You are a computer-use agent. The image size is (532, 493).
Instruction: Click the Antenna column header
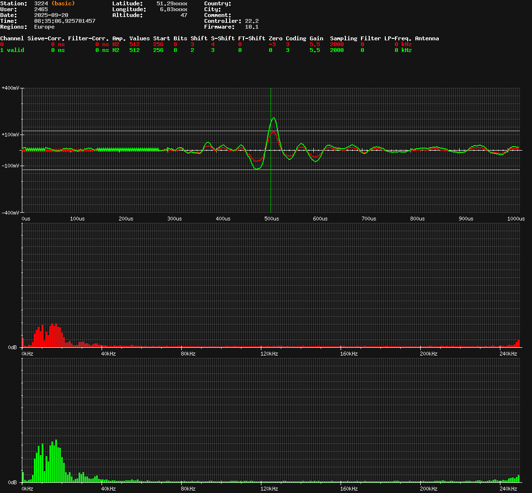pos(427,38)
